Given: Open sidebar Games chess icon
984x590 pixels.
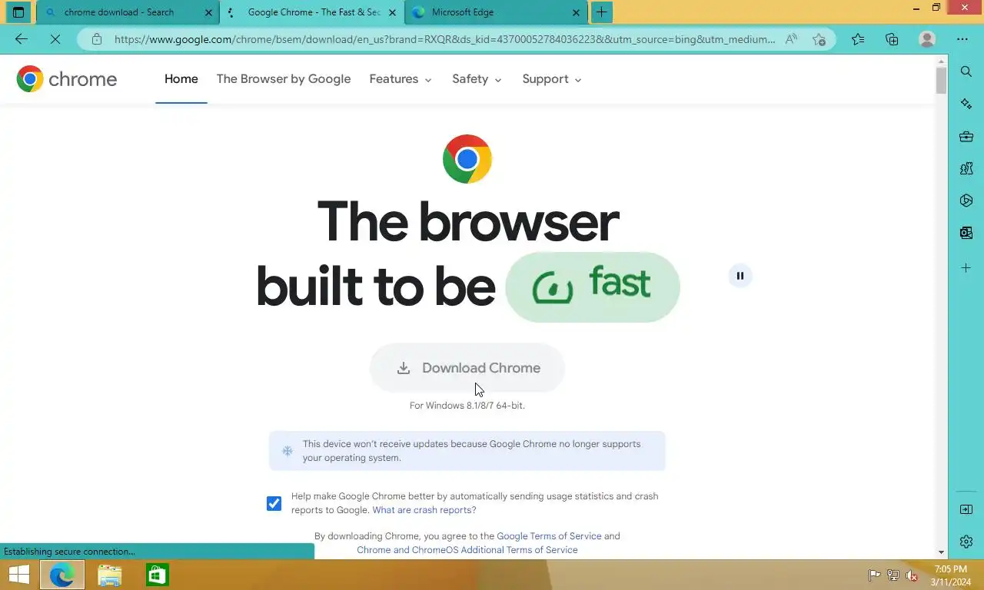Looking at the screenshot, I should 966,168.
